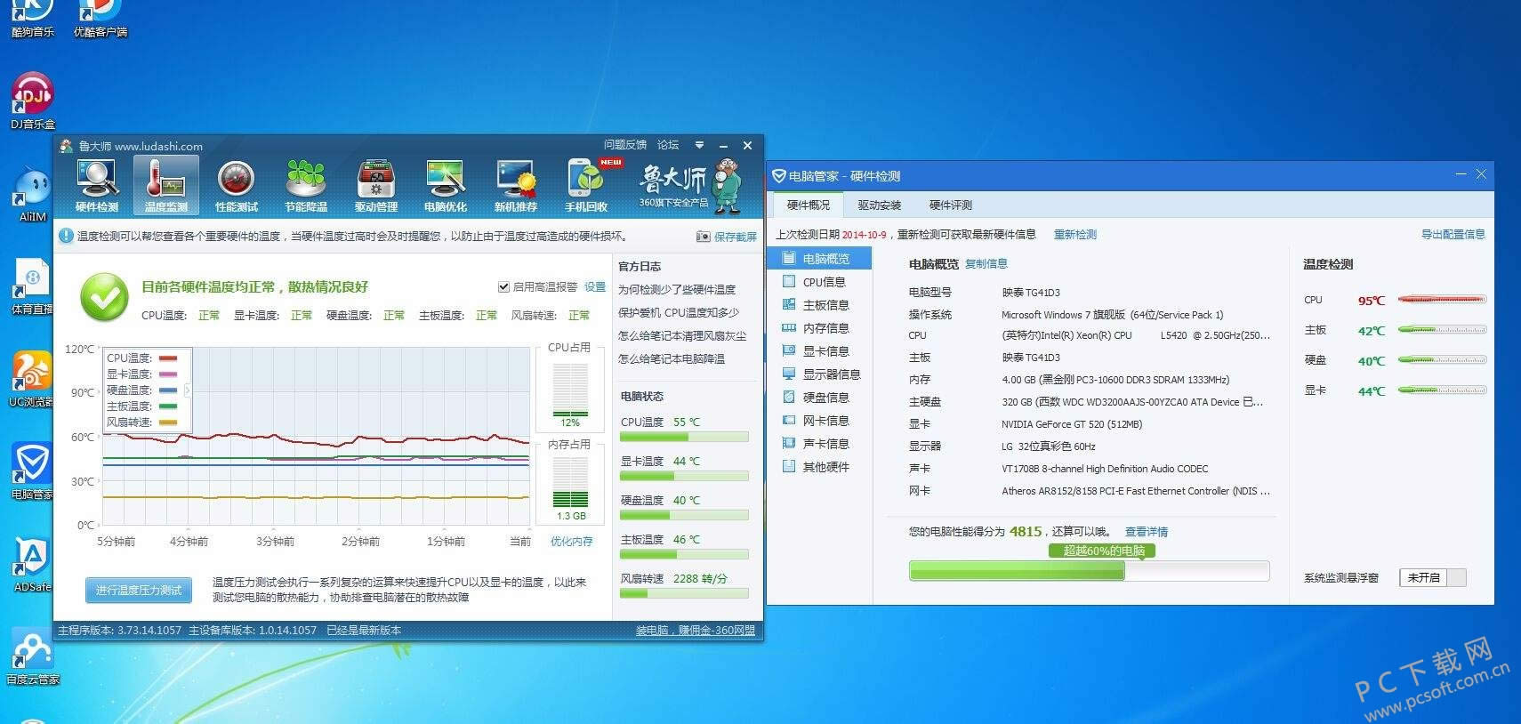Open the 优酷客户端 desktop shortcut
Viewport: 1521px width, 724px height.
coord(100,18)
